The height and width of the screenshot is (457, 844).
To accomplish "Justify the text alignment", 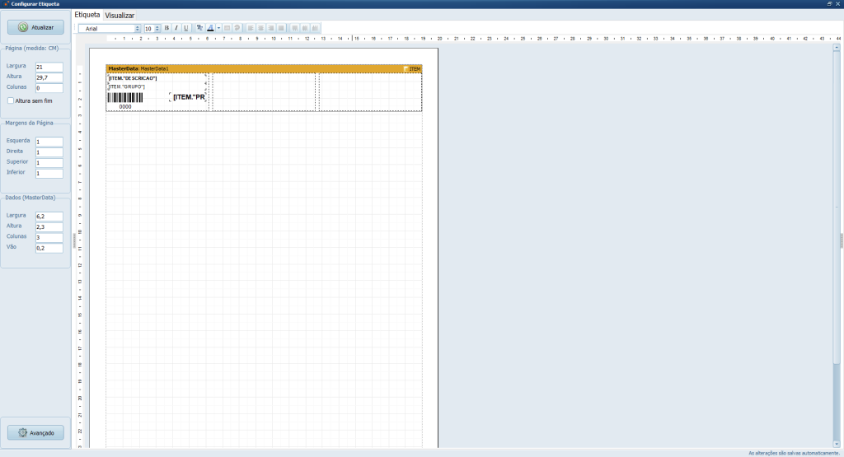I will 281,28.
